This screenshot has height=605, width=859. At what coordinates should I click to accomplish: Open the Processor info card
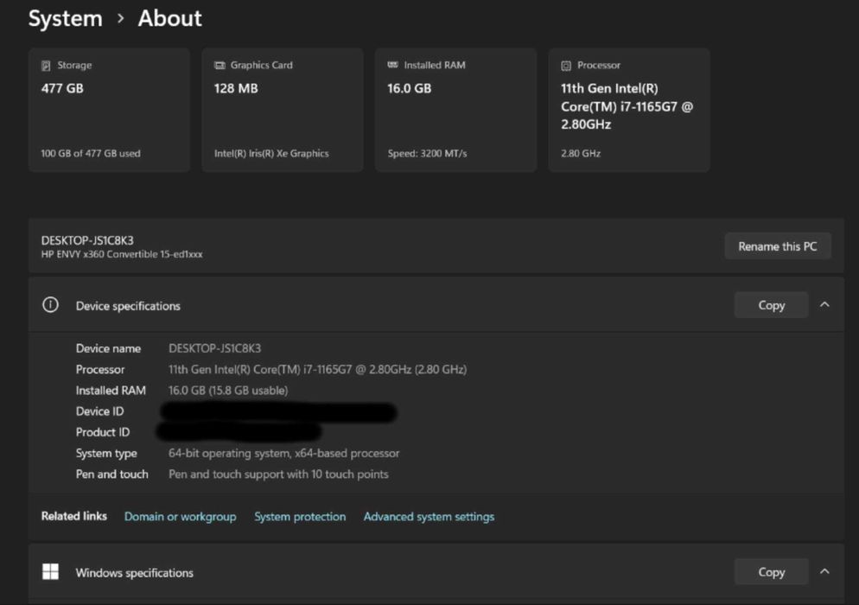click(629, 110)
